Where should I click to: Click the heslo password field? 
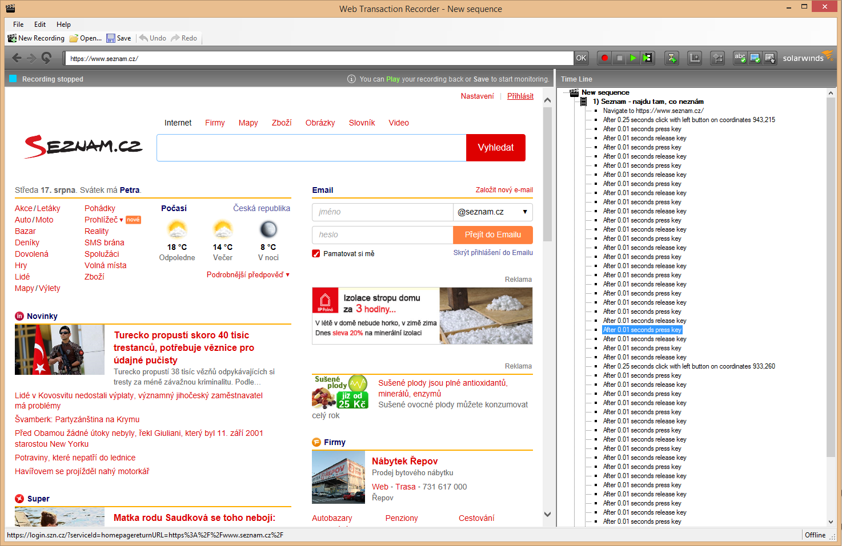(383, 235)
